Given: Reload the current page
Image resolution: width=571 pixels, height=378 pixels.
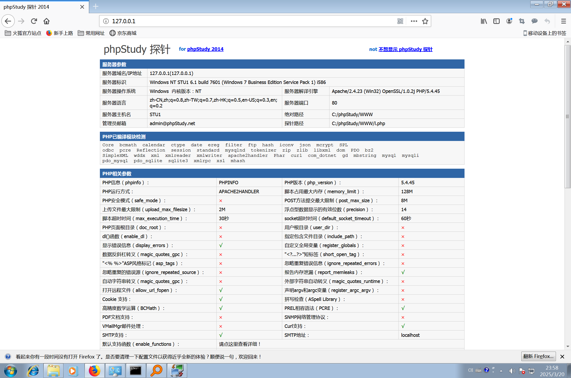Looking at the screenshot, I should [x=34, y=21].
